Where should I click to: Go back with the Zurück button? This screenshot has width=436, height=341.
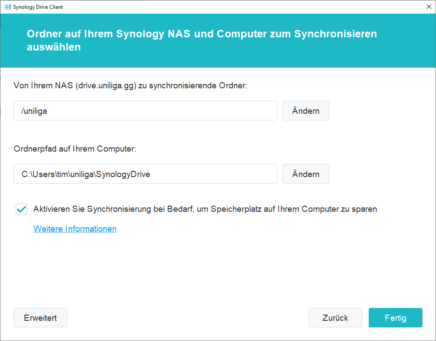[335, 318]
